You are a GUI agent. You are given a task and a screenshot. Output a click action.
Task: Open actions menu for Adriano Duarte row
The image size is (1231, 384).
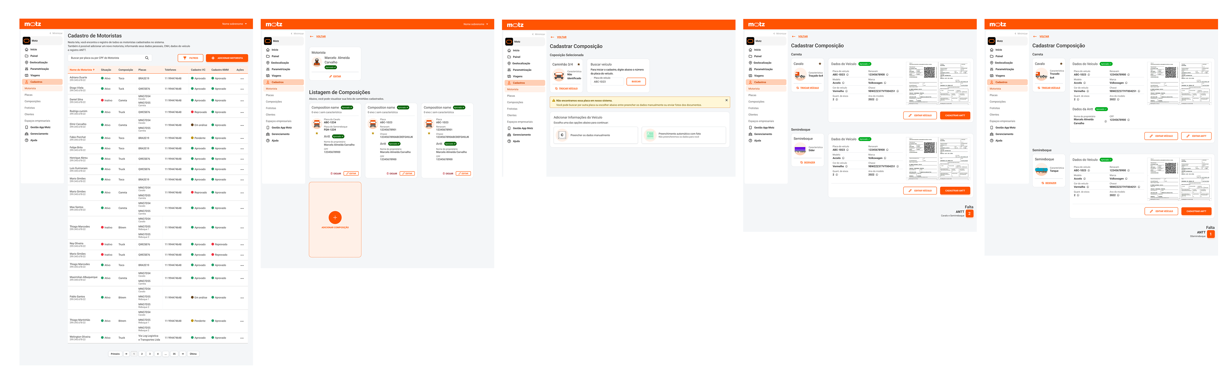click(x=242, y=78)
